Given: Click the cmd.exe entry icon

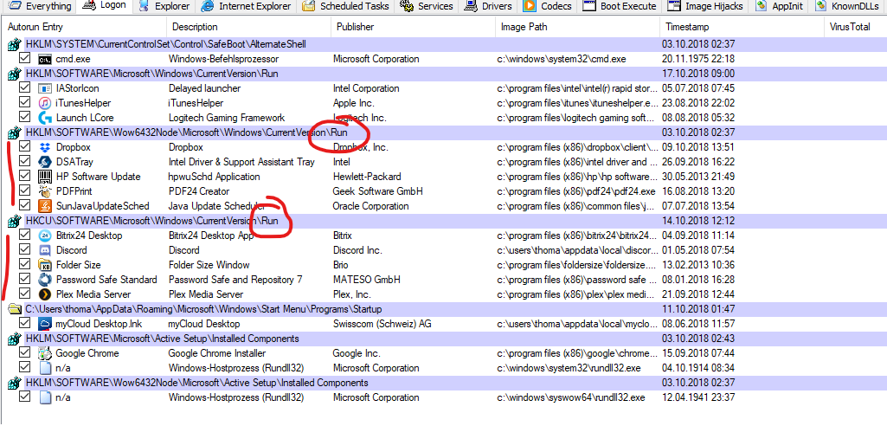Looking at the screenshot, I should click(x=45, y=59).
